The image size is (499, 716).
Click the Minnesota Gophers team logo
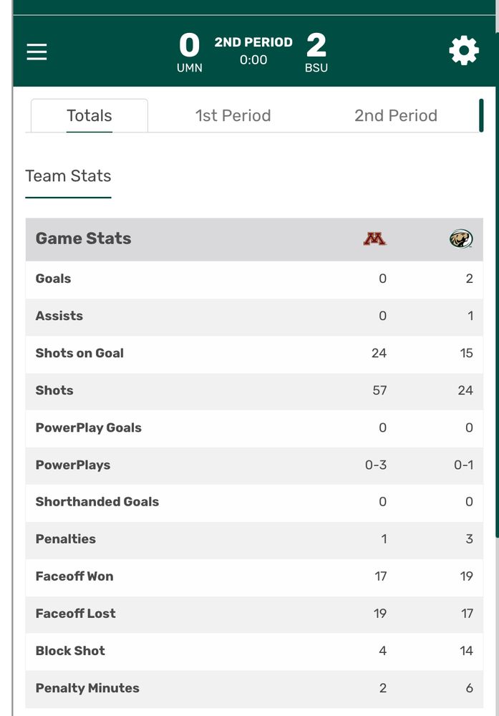coord(374,239)
